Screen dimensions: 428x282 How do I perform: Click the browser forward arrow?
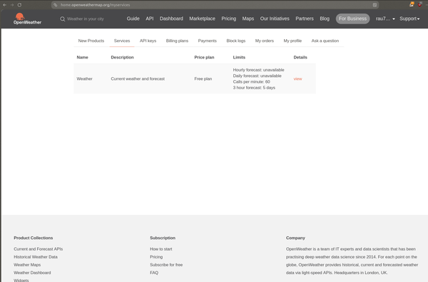point(12,5)
